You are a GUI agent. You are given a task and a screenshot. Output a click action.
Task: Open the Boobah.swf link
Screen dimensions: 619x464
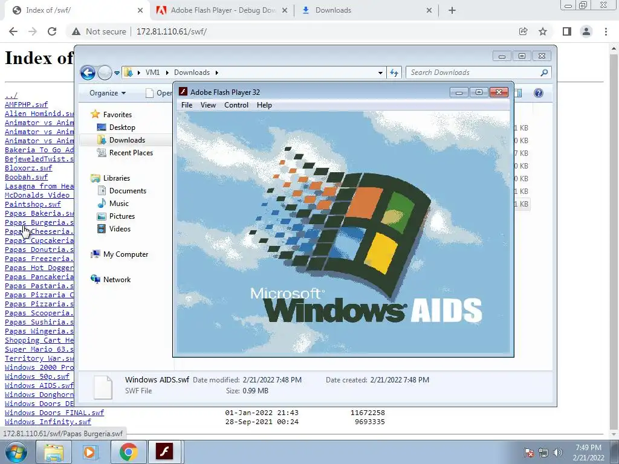[x=26, y=177]
